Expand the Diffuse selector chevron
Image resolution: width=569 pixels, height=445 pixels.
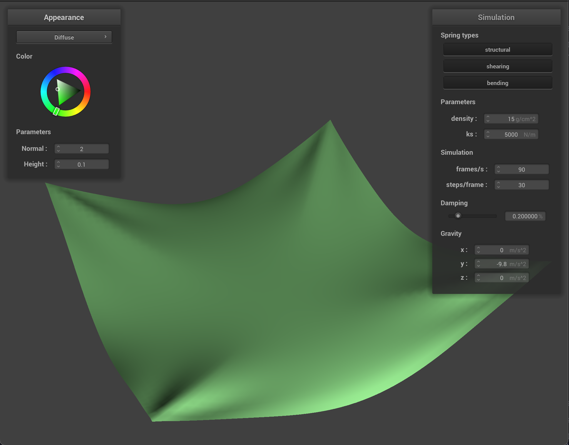(x=106, y=37)
